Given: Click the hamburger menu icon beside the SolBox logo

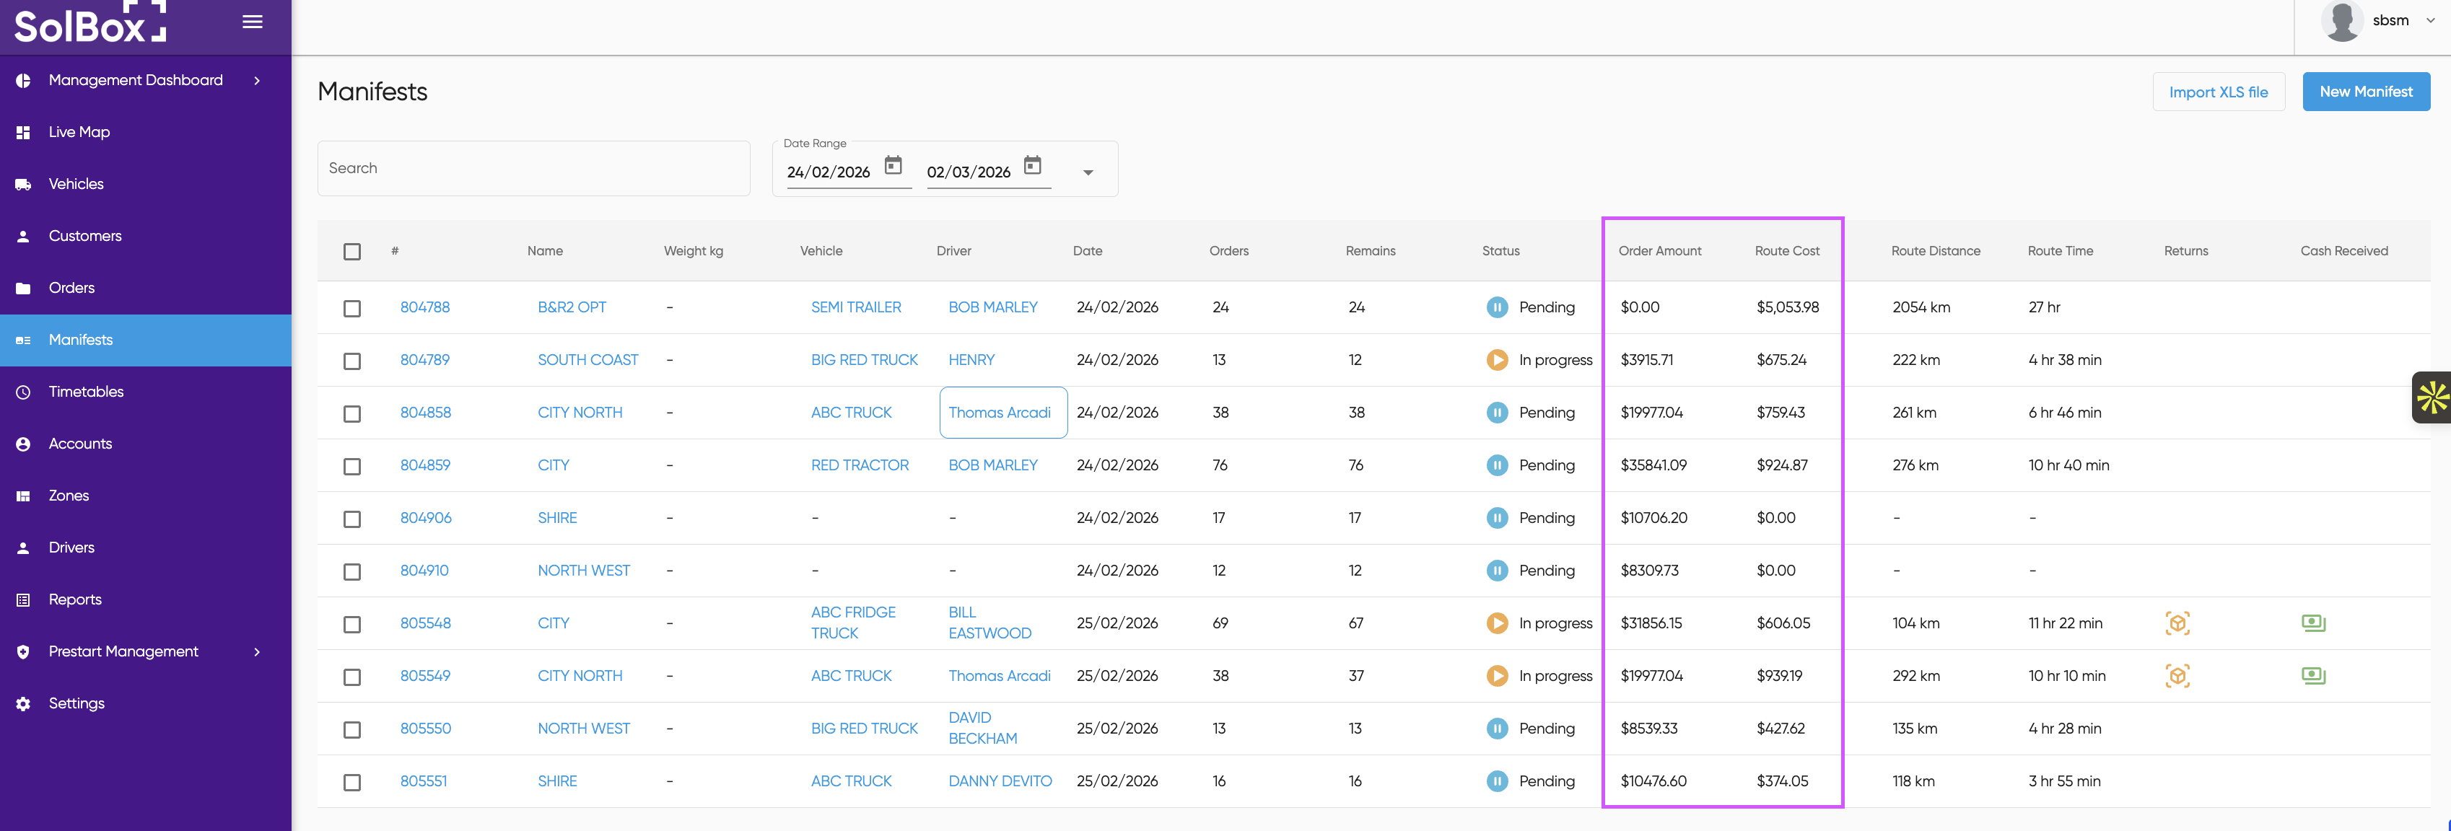Looking at the screenshot, I should (252, 22).
